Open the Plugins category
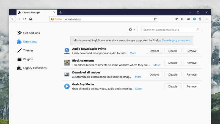The height and width of the screenshot is (124, 220). pos(28,59)
